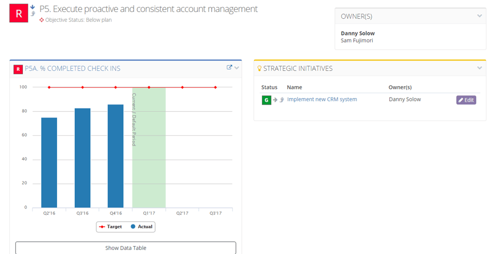Open the P5A chart panel dropdown chevron
Viewport: 495px width, 254px height.
[x=237, y=67]
